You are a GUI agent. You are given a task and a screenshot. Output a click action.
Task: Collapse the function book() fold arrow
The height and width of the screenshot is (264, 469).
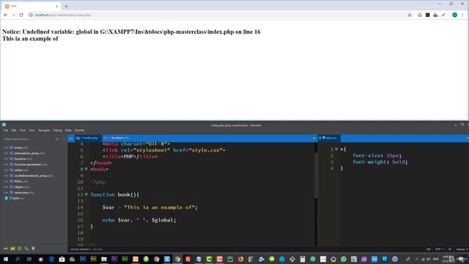pyautogui.click(x=86, y=194)
